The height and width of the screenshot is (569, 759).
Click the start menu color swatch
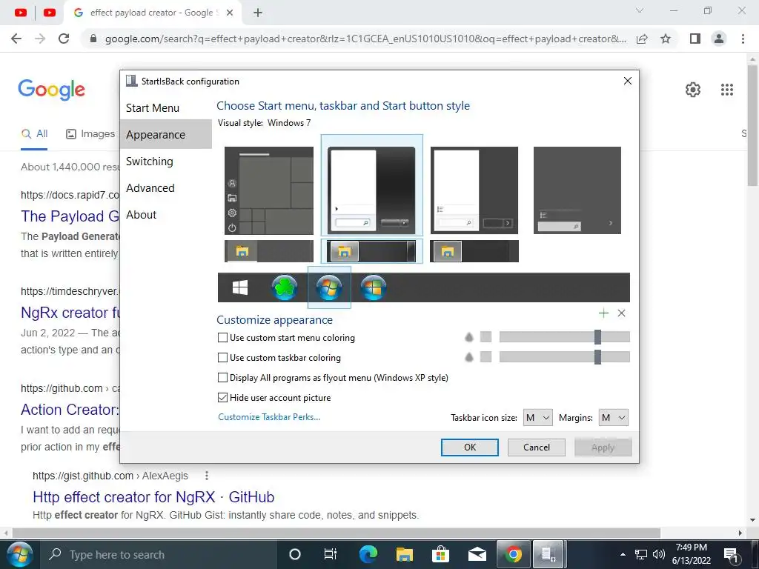click(x=485, y=337)
